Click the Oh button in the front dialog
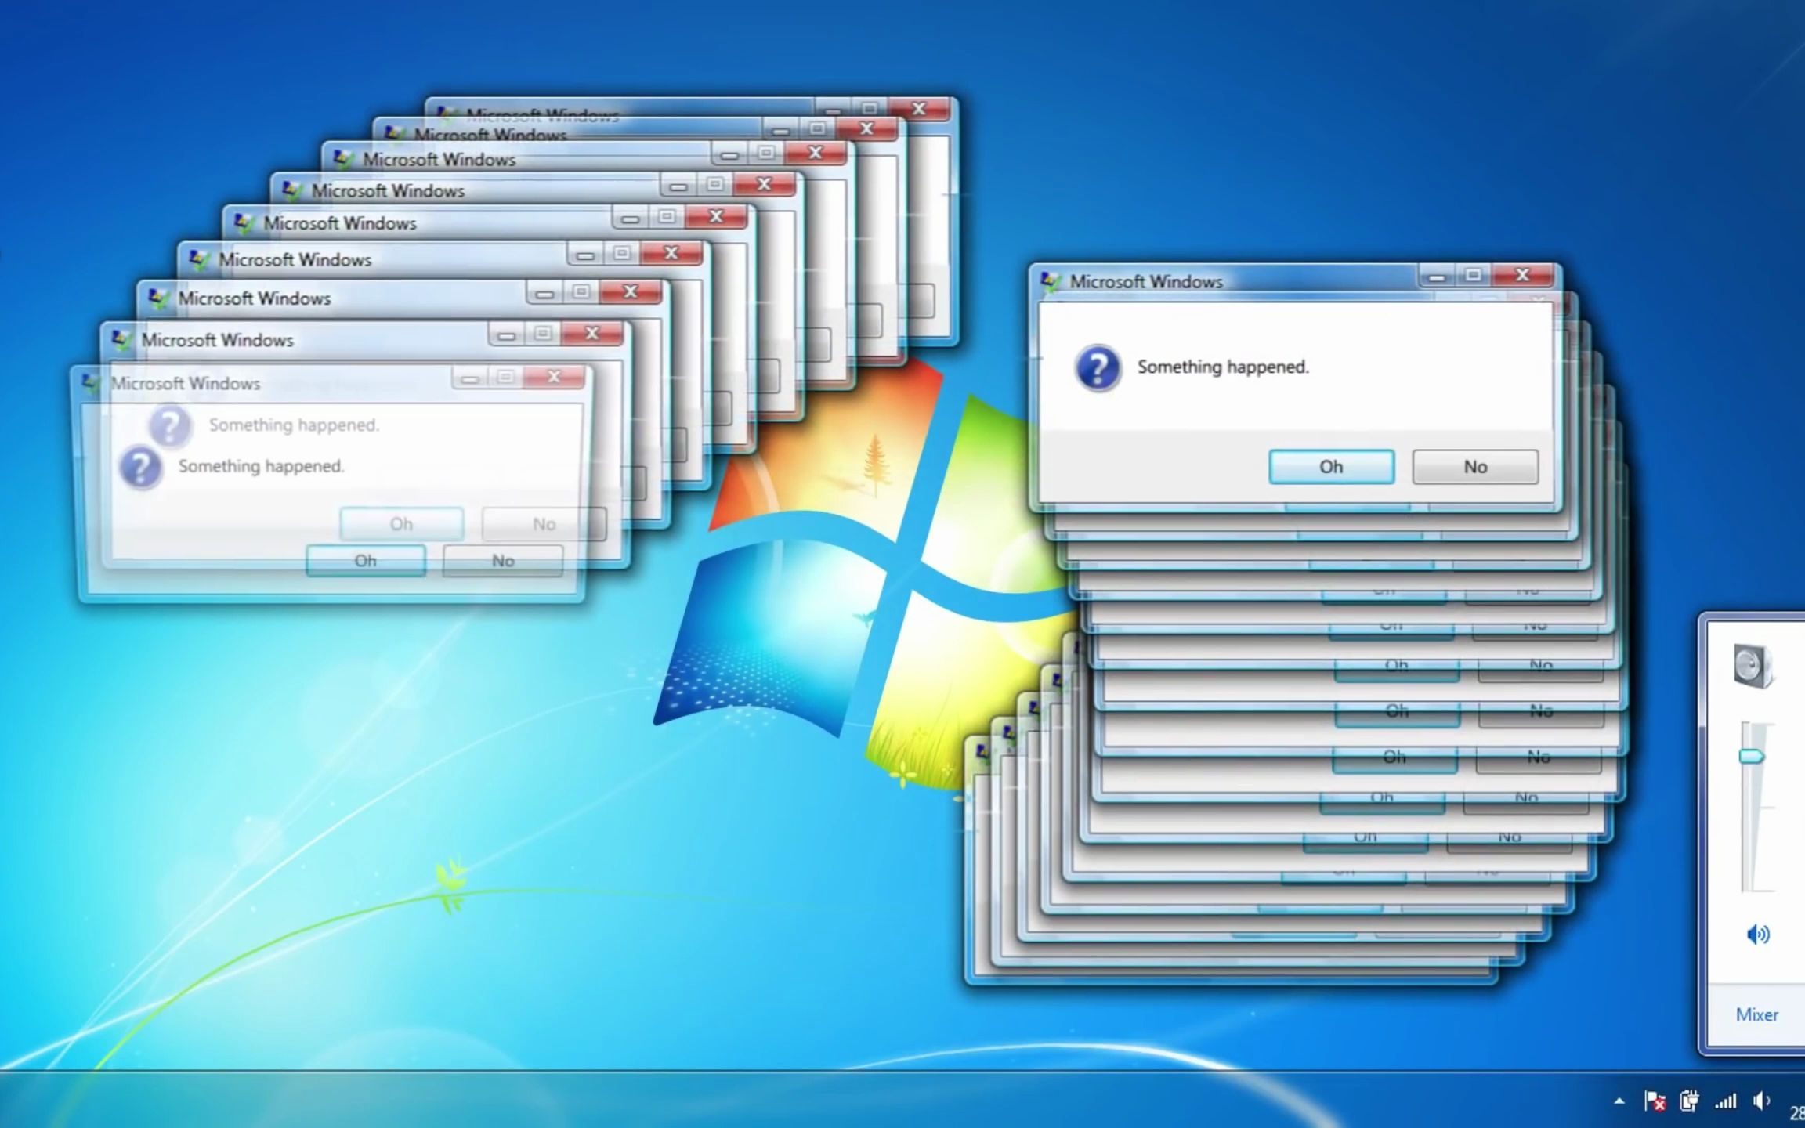 coord(1331,467)
